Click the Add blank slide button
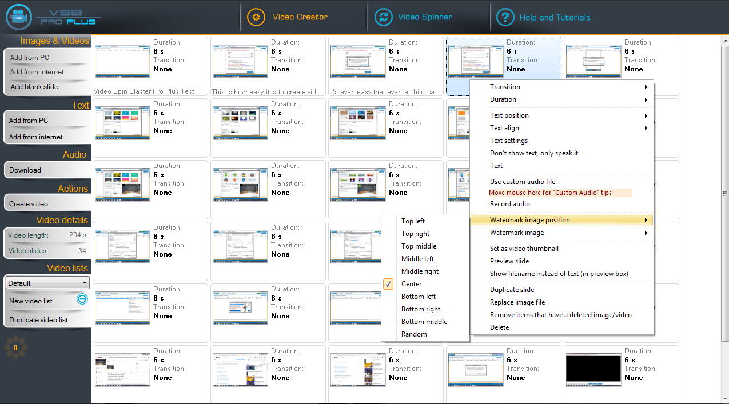 47,87
